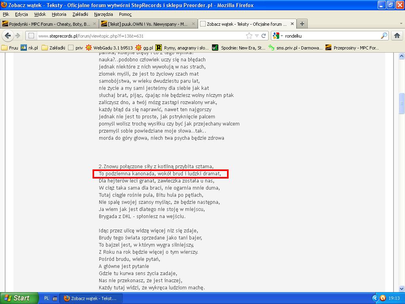Image resolution: width=405 pixels, height=304 pixels.
Task: Go forward with the Forward arrow button
Action: click(18, 36)
